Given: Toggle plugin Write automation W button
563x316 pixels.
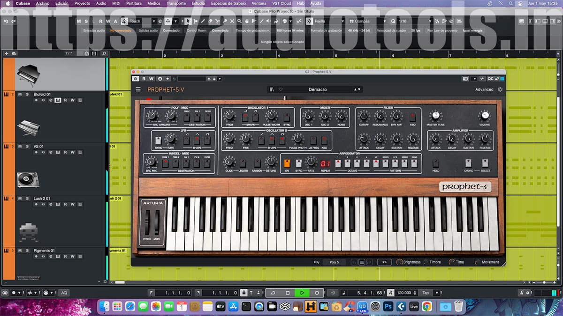Looking at the screenshot, I should (152, 79).
